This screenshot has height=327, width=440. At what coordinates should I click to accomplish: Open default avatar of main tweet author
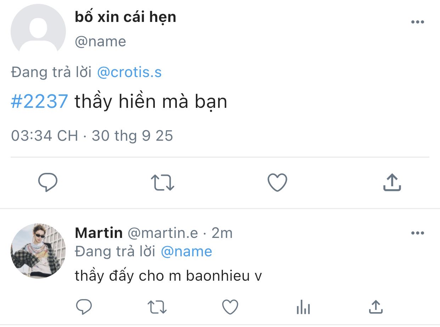[38, 32]
